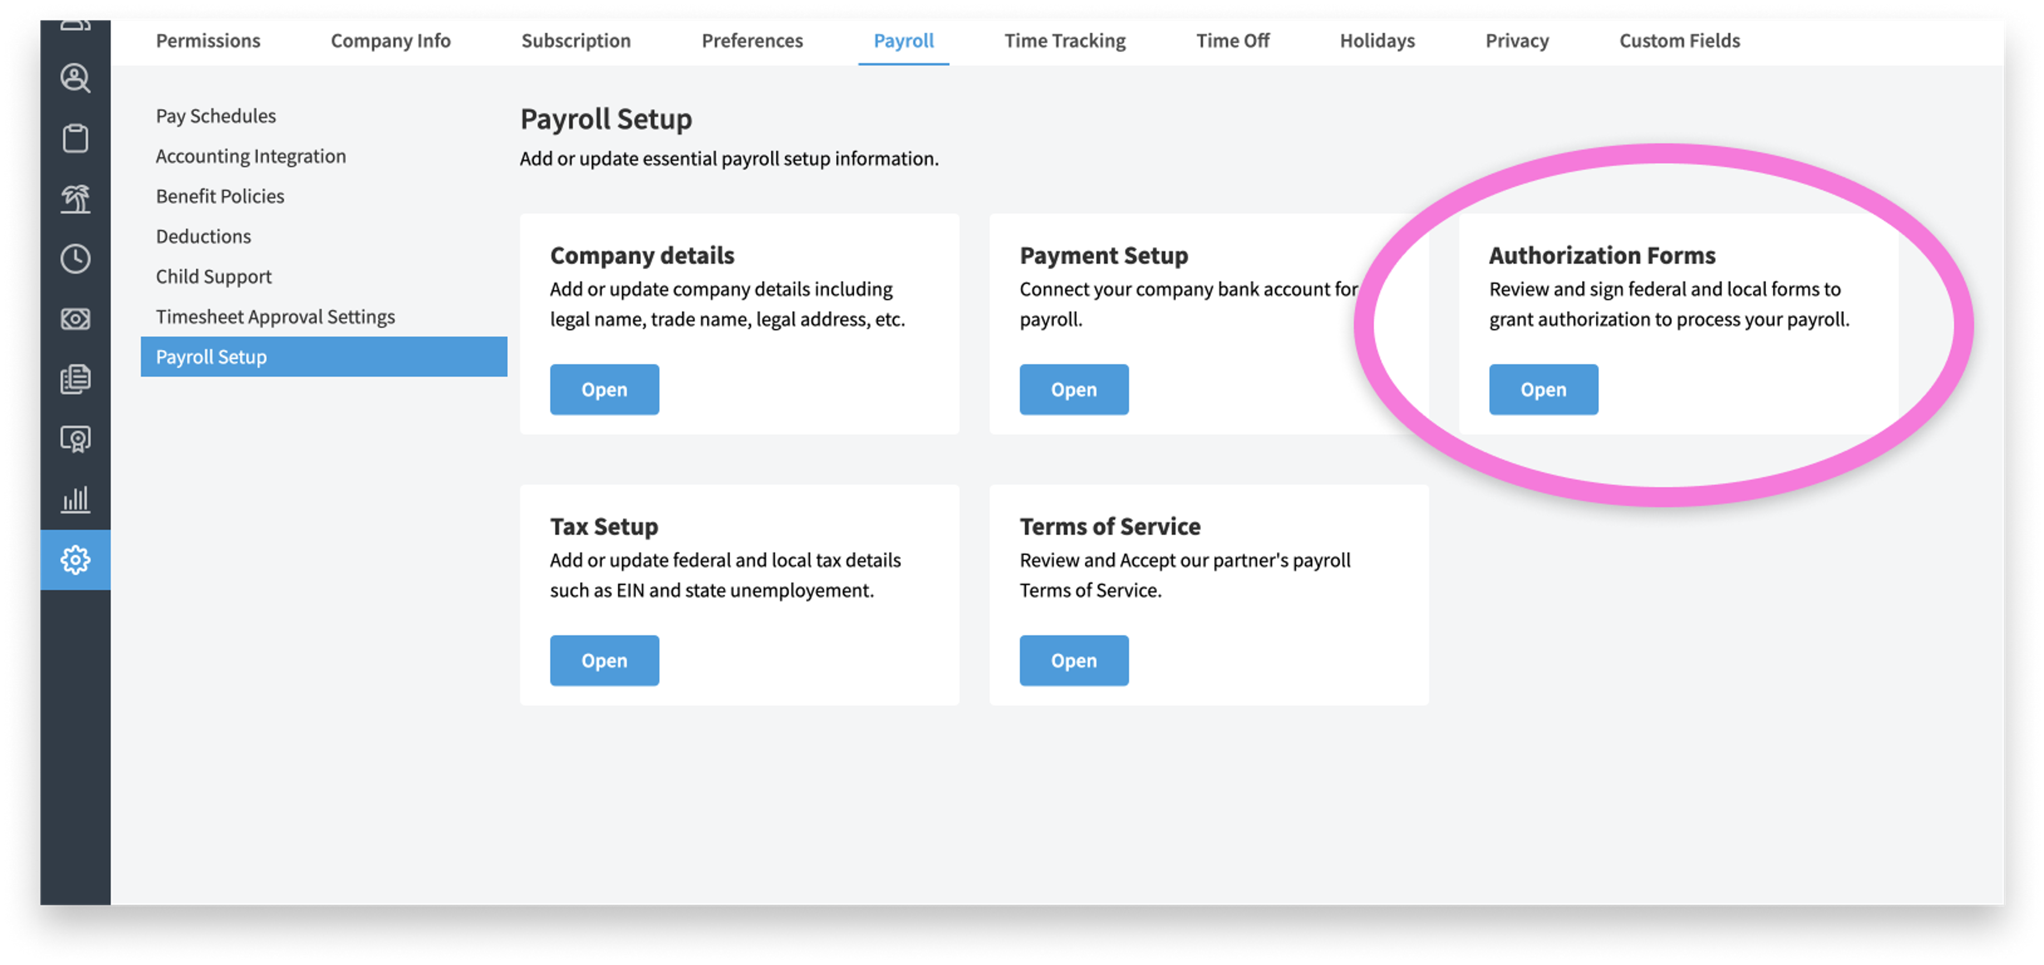Click the Payroll Setup page heading
The height and width of the screenshot is (965, 2044).
pos(606,119)
